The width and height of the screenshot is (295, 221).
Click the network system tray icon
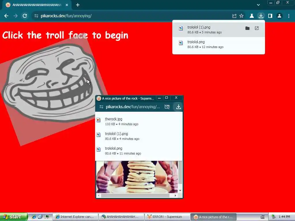pos(274,217)
